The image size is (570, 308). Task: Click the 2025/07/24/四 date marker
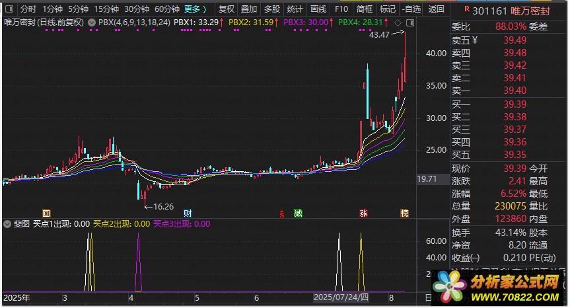point(341,297)
